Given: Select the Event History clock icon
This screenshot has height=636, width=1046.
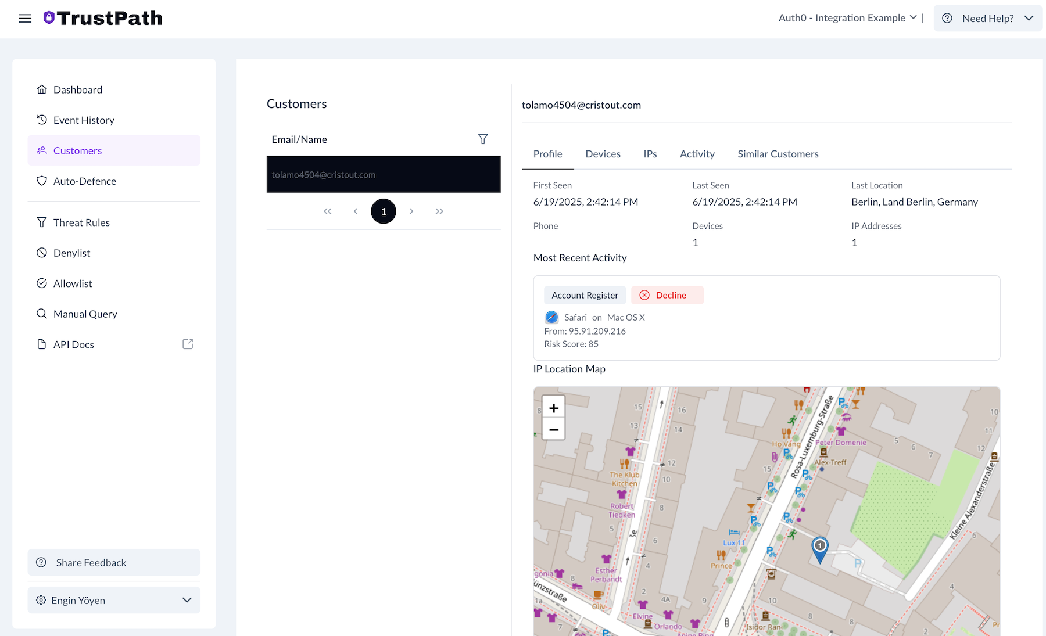Looking at the screenshot, I should point(41,120).
